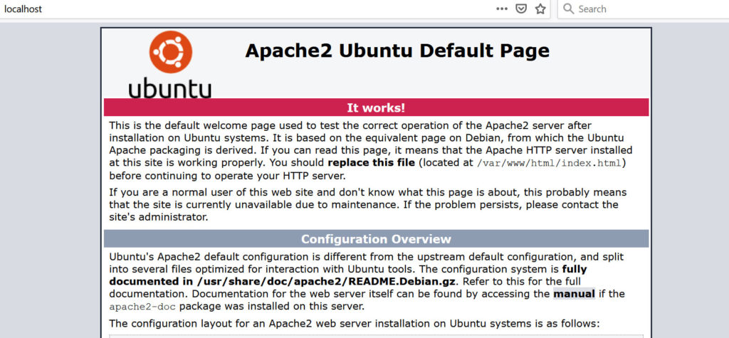Click the Ubuntu logo image
Viewport: 729px width, 338px height.
[x=170, y=64]
